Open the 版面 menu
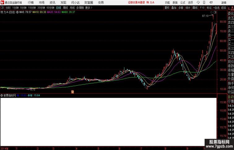Screen dimensions: 234x150 175,2
